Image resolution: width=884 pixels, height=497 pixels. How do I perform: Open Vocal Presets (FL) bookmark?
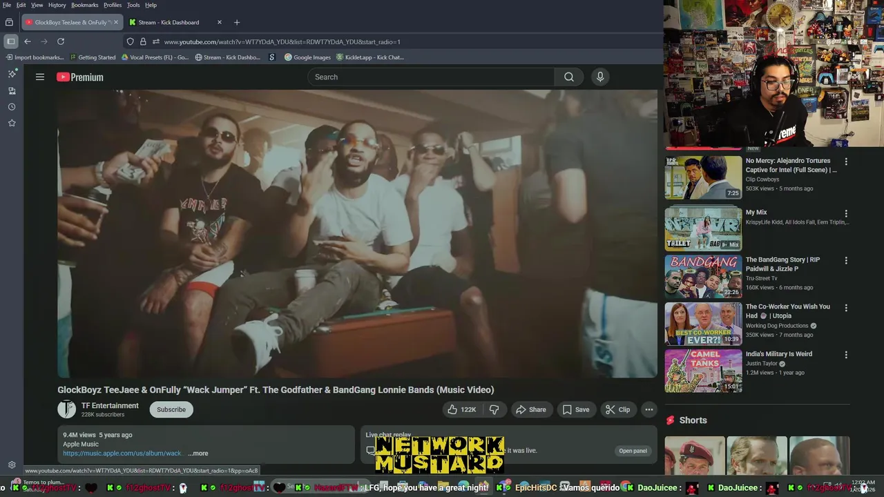[155, 57]
